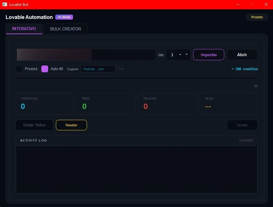
Task: Toggle the Auto-fill checkbox
Action: (x=45, y=69)
